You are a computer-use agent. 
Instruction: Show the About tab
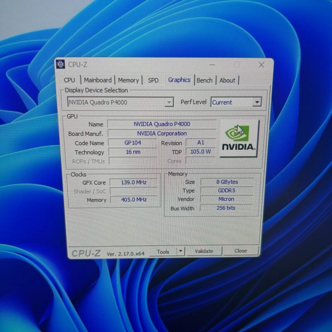[227, 81]
